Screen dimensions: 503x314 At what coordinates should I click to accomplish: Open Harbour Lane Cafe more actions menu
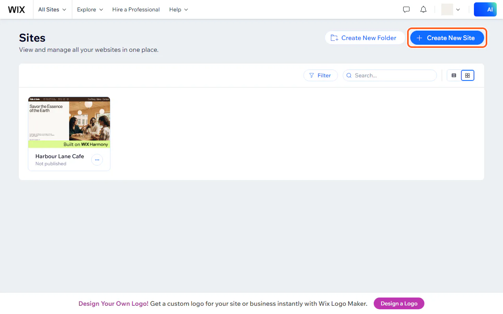97,160
